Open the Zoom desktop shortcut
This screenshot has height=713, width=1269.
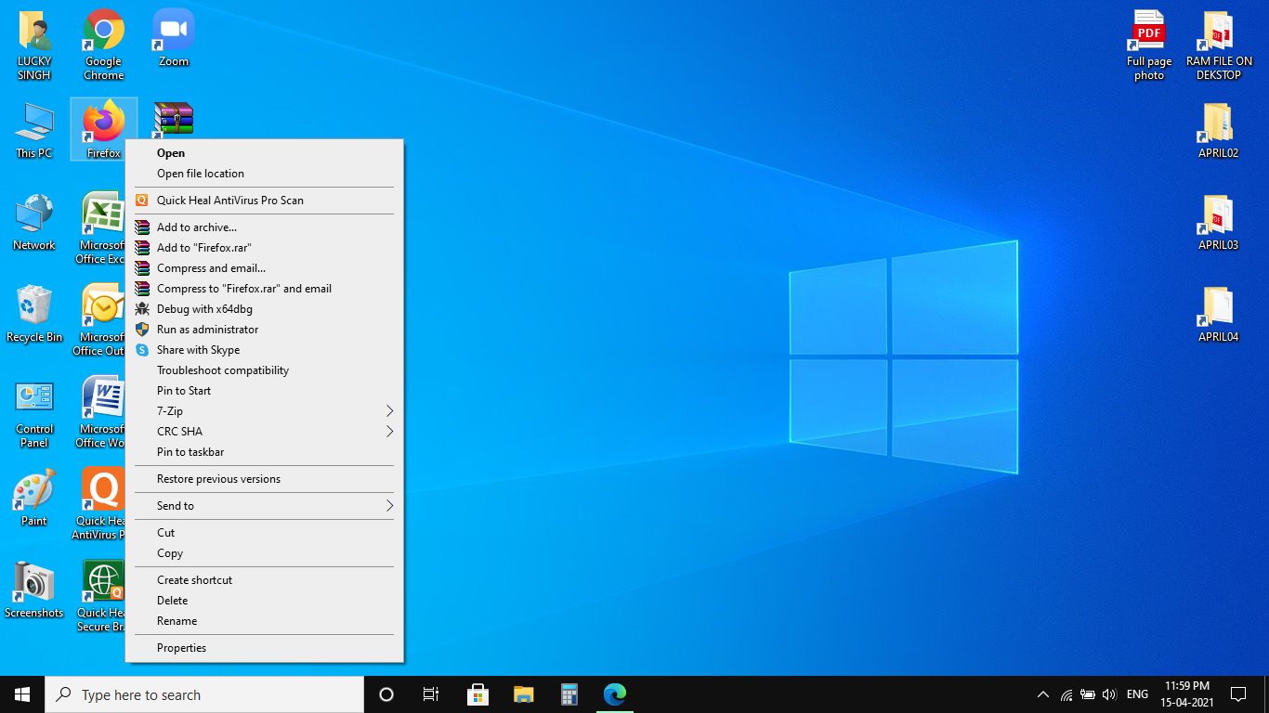(x=174, y=39)
